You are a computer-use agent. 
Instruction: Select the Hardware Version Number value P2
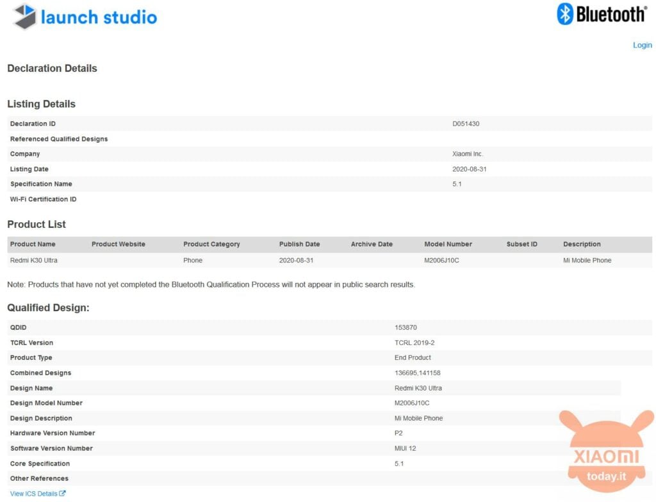pyautogui.click(x=398, y=433)
